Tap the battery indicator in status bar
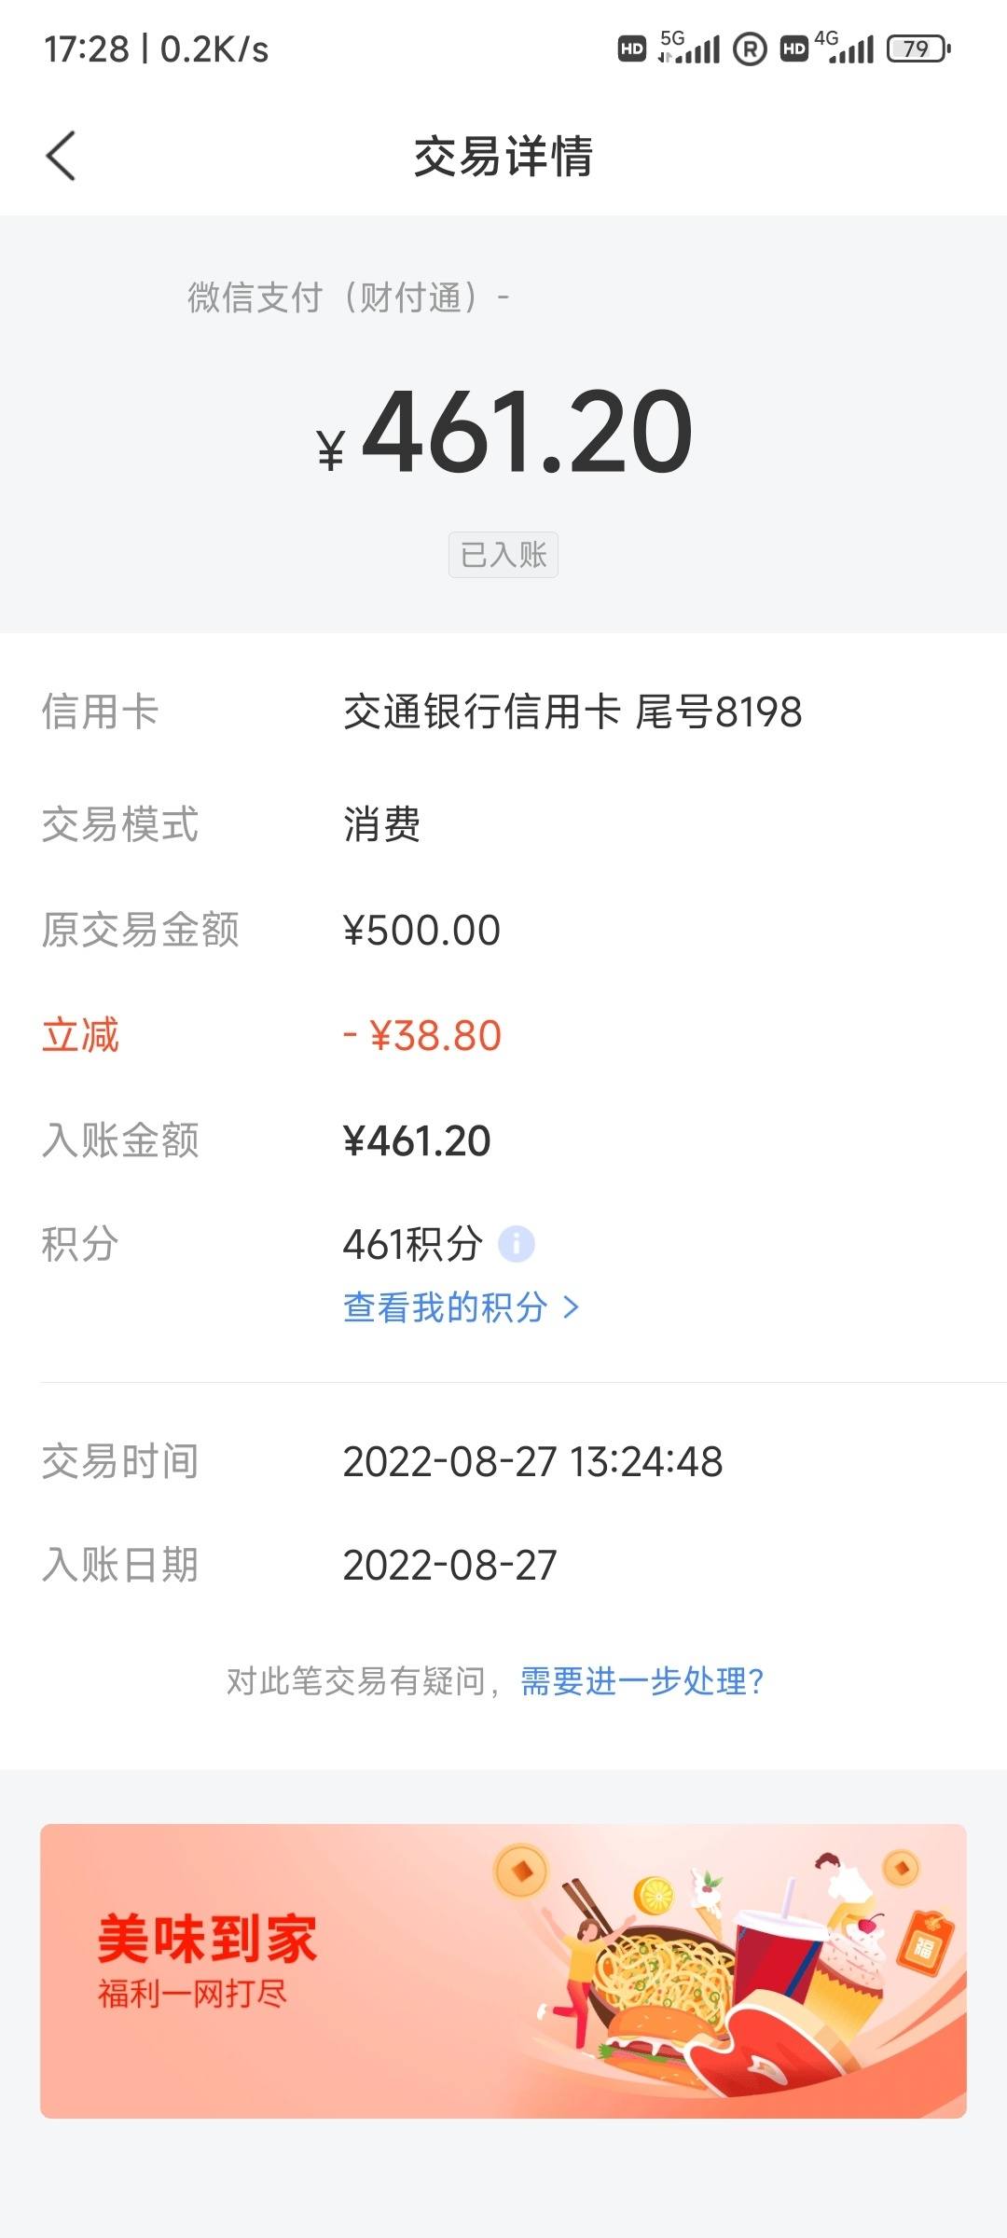 [x=918, y=48]
